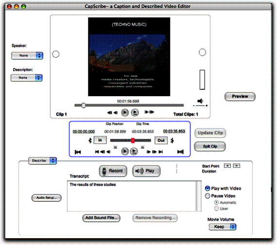Click the Record microphone button
The image size is (277, 245).
tap(113, 171)
